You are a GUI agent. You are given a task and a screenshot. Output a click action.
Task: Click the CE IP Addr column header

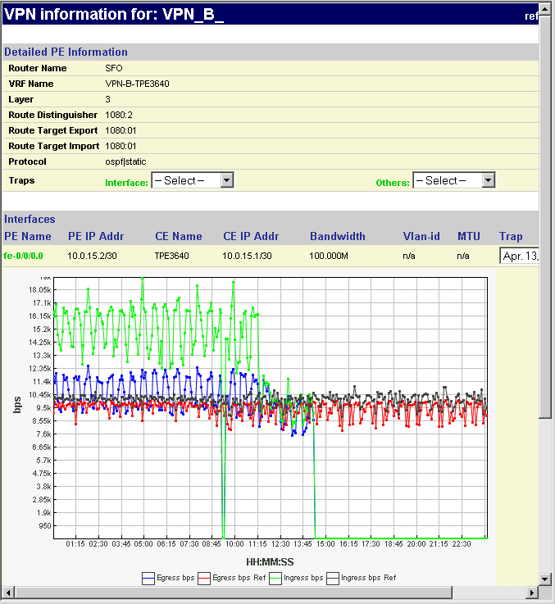click(x=251, y=236)
